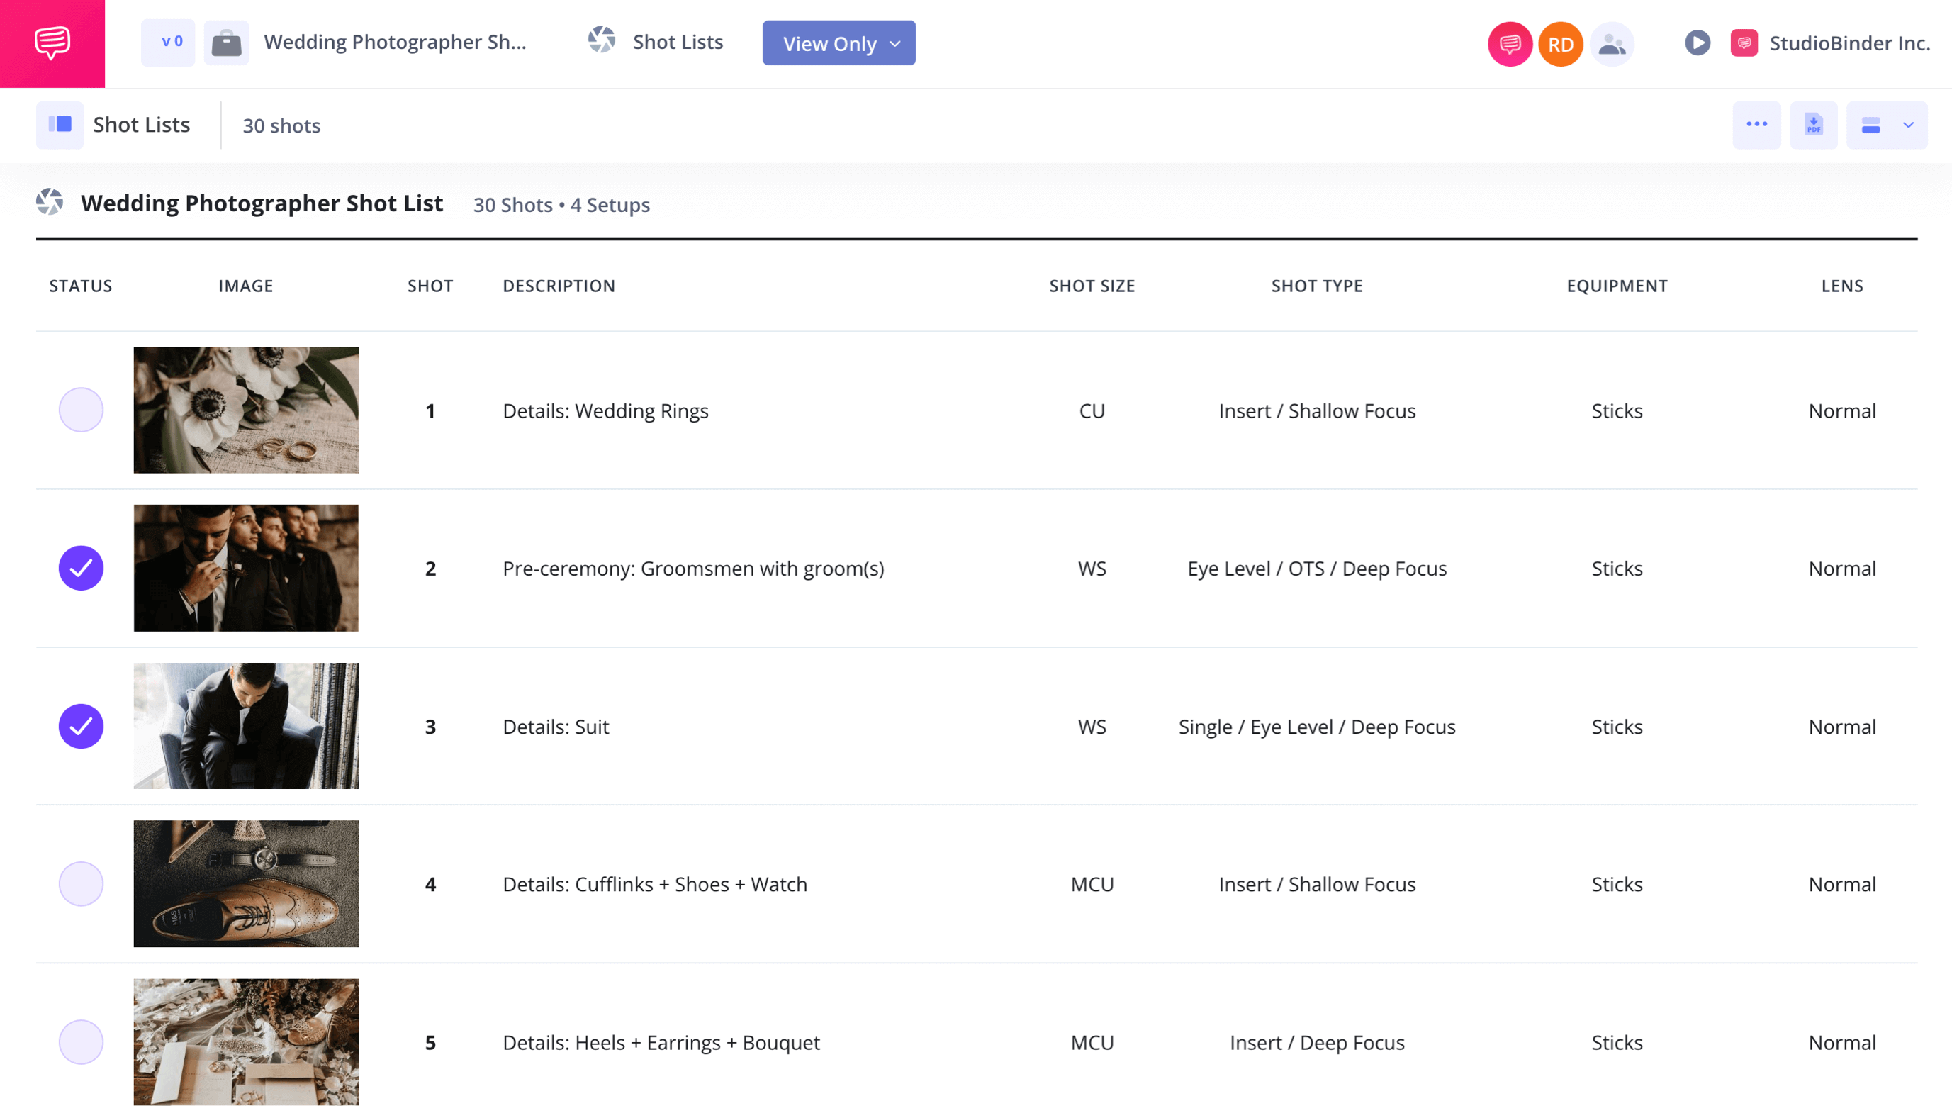The image size is (1952, 1118).
Task: Toggle completed status on shot 2
Action: 80,569
